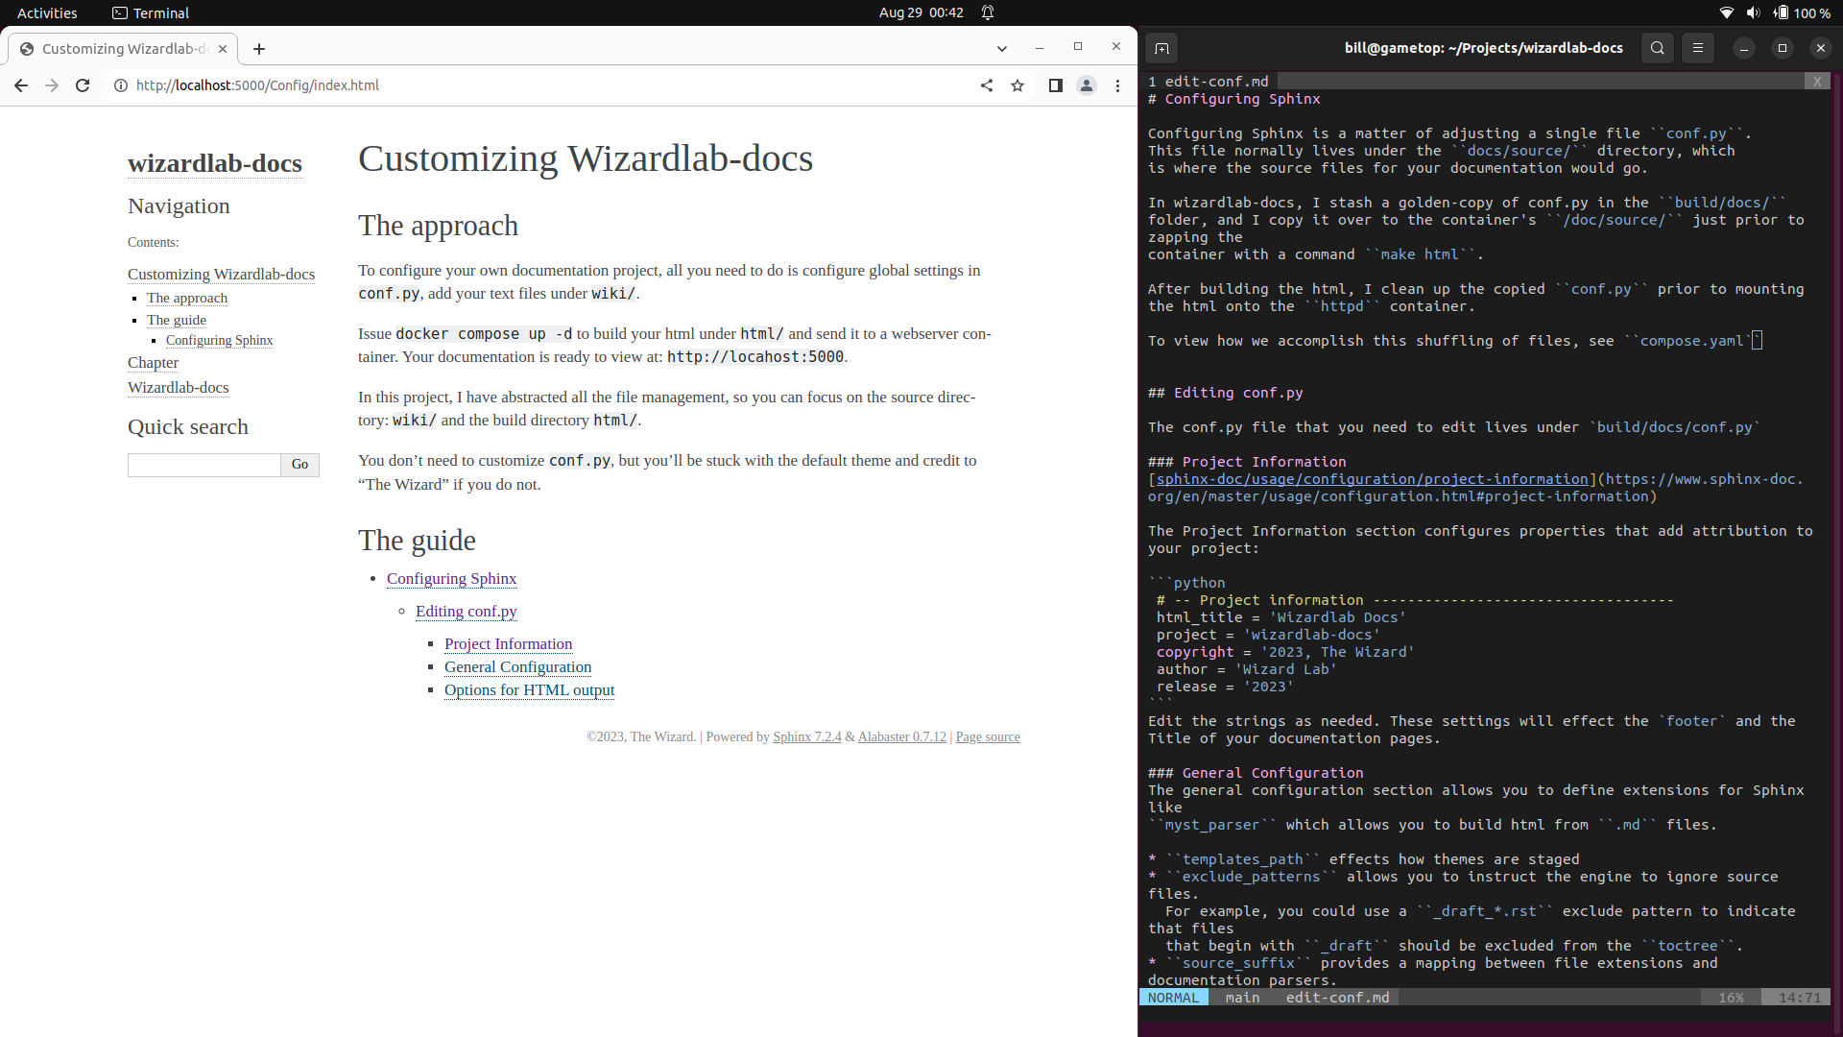Open the Activities overview

[47, 12]
